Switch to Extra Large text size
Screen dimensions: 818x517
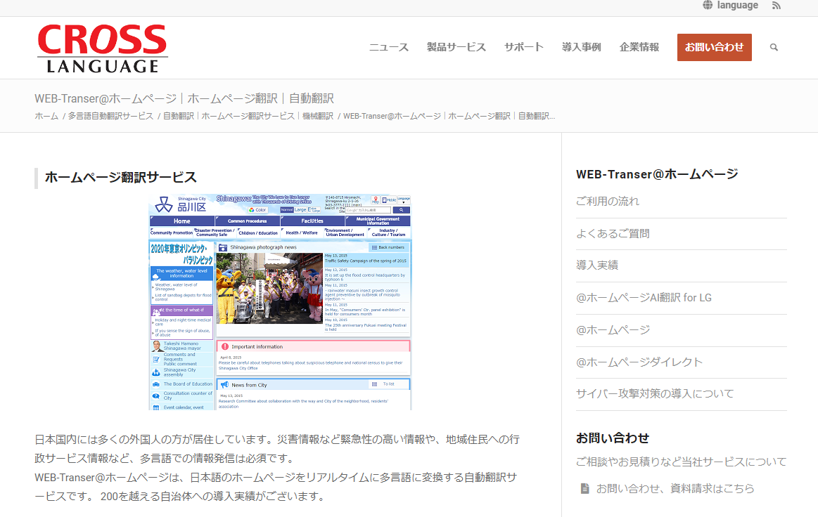(314, 210)
